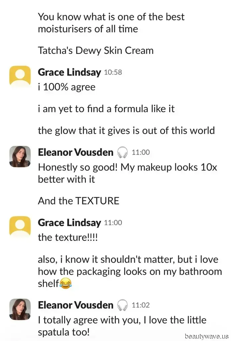Open Grace Lindsay's name at 11:00 message

[x=69, y=223]
